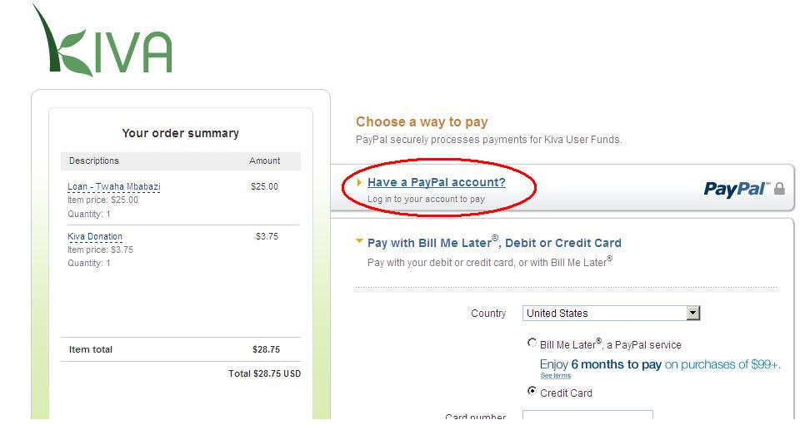Open the See terms link
This screenshot has height=425, width=800.
point(556,376)
